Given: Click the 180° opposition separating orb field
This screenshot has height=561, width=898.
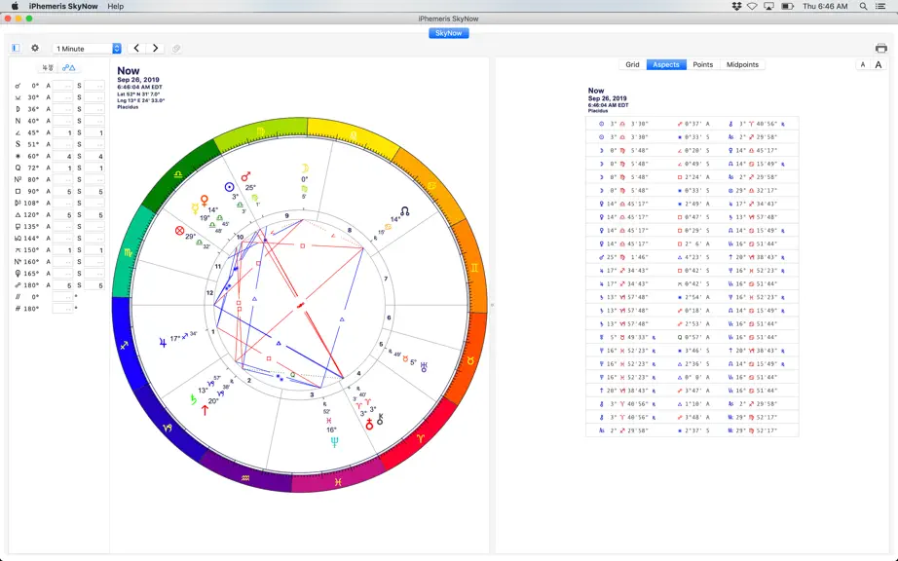Looking at the screenshot, I should (94, 285).
